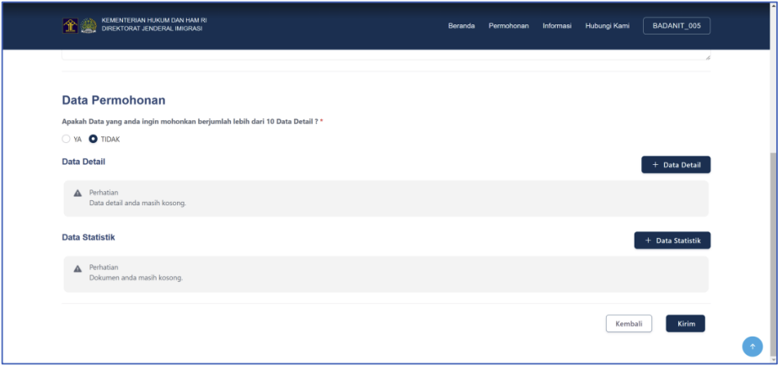Open the Permohonan menu item
Image resolution: width=782 pixels, height=366 pixels.
[x=508, y=26]
